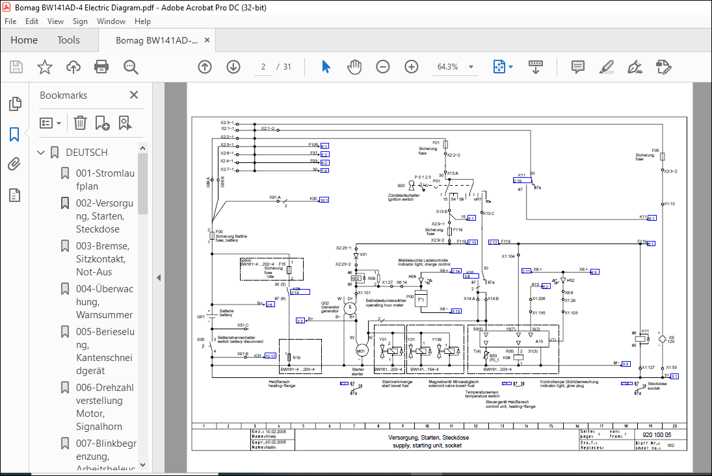Click the bookmarks scrollbar thumb
The width and height of the screenshot is (712, 476).
(x=142, y=184)
